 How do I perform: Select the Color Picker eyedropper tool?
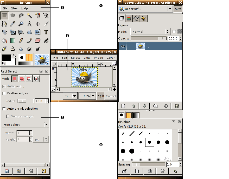[x=12, y=24]
